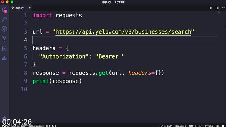Click on the import keyword
The width and height of the screenshot is (226, 127).
42,15
